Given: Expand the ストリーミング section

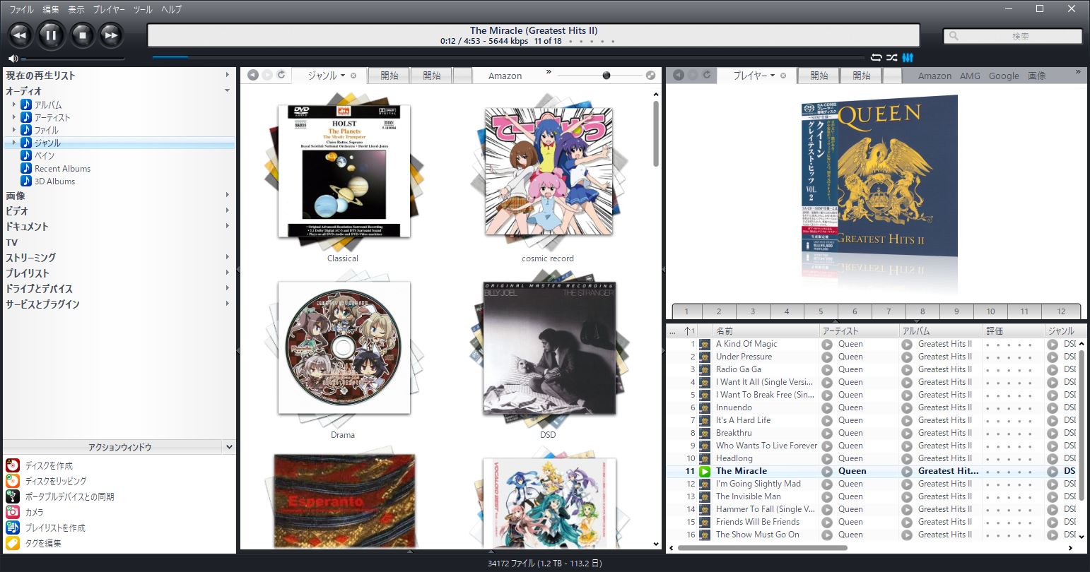Looking at the screenshot, I should coord(228,257).
